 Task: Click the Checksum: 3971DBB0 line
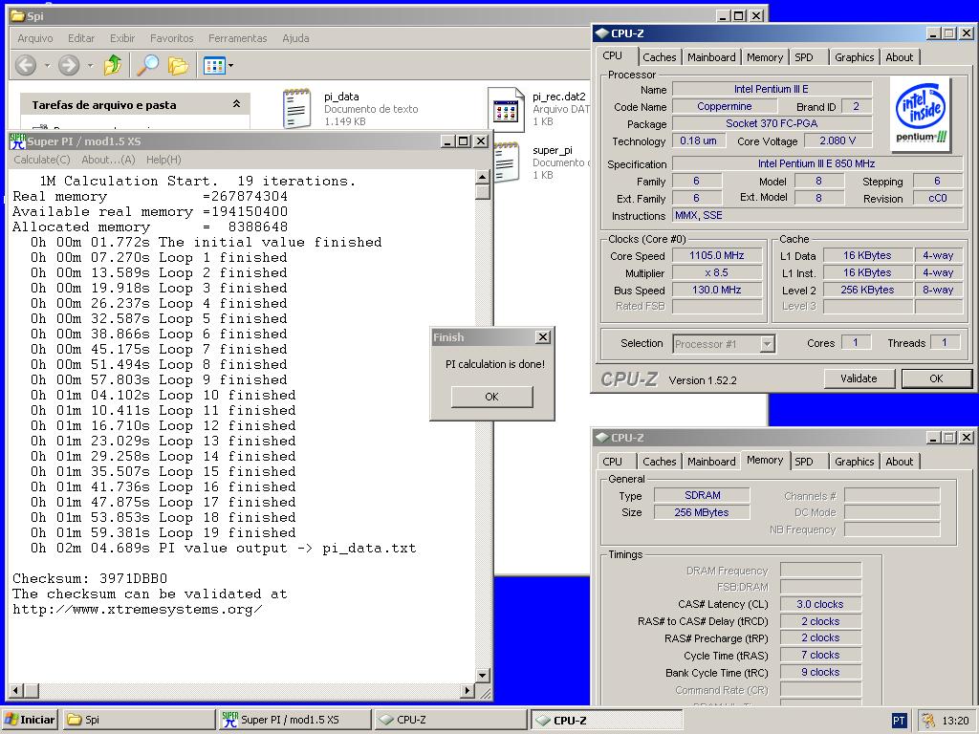click(x=90, y=578)
